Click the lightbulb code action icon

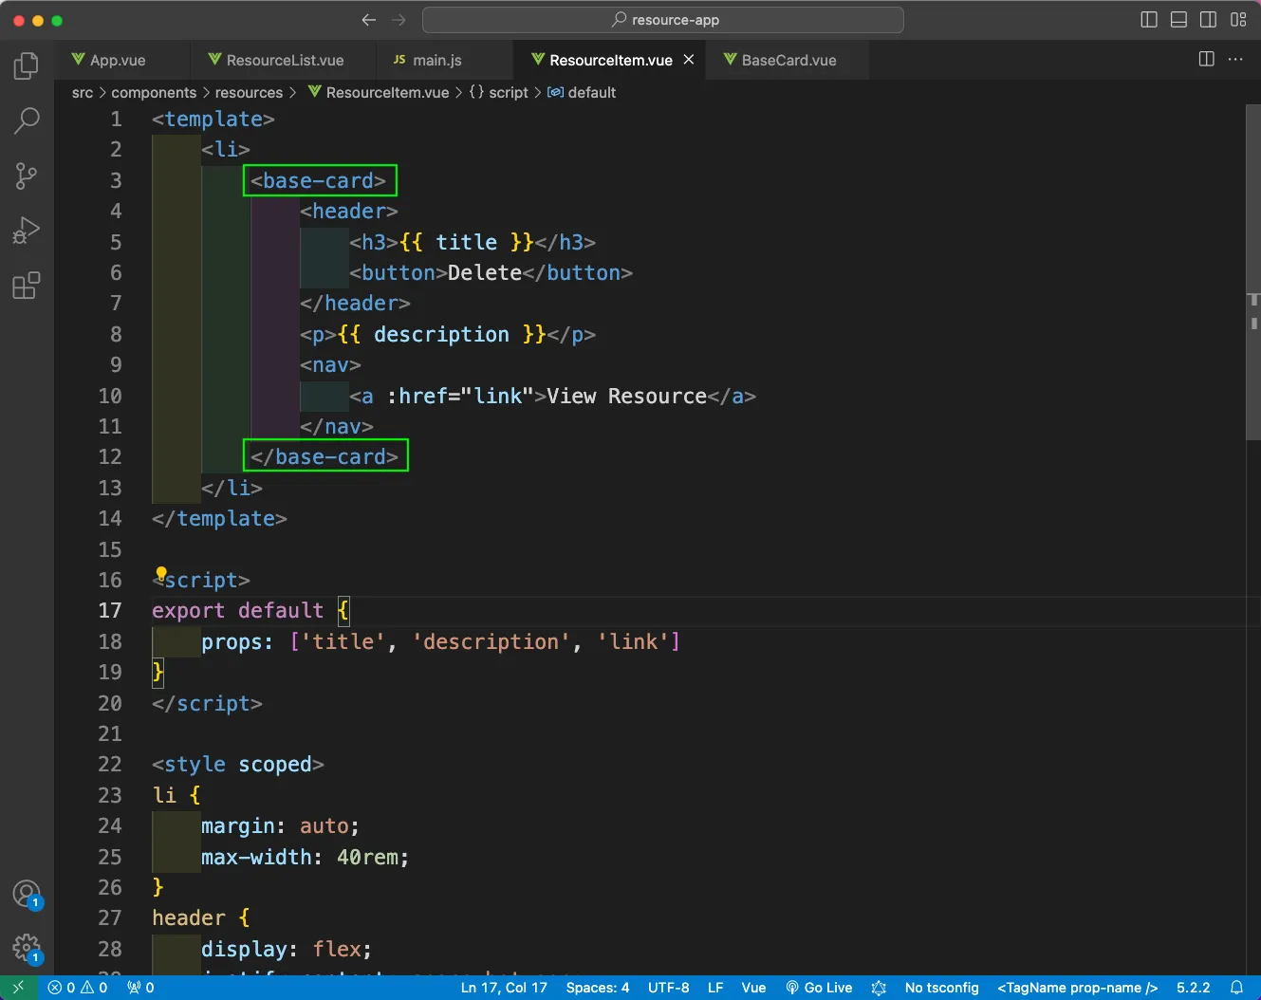click(x=161, y=573)
